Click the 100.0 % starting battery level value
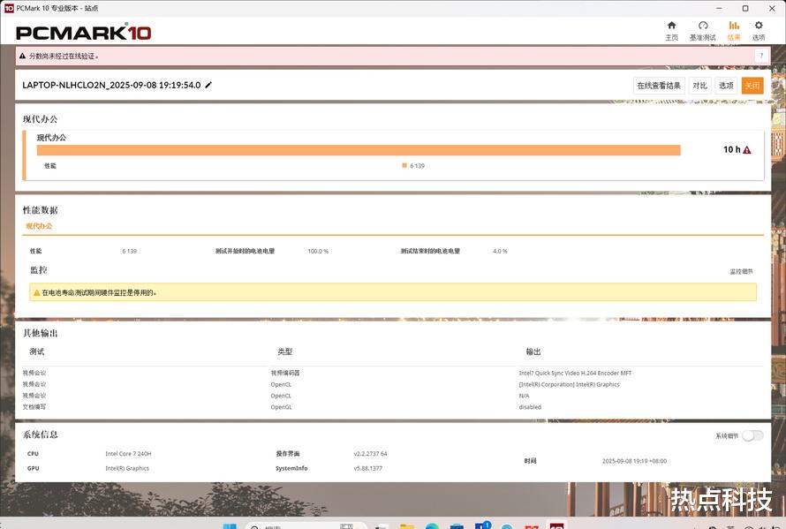 (x=318, y=251)
